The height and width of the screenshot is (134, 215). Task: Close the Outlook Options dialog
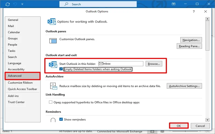205,12
